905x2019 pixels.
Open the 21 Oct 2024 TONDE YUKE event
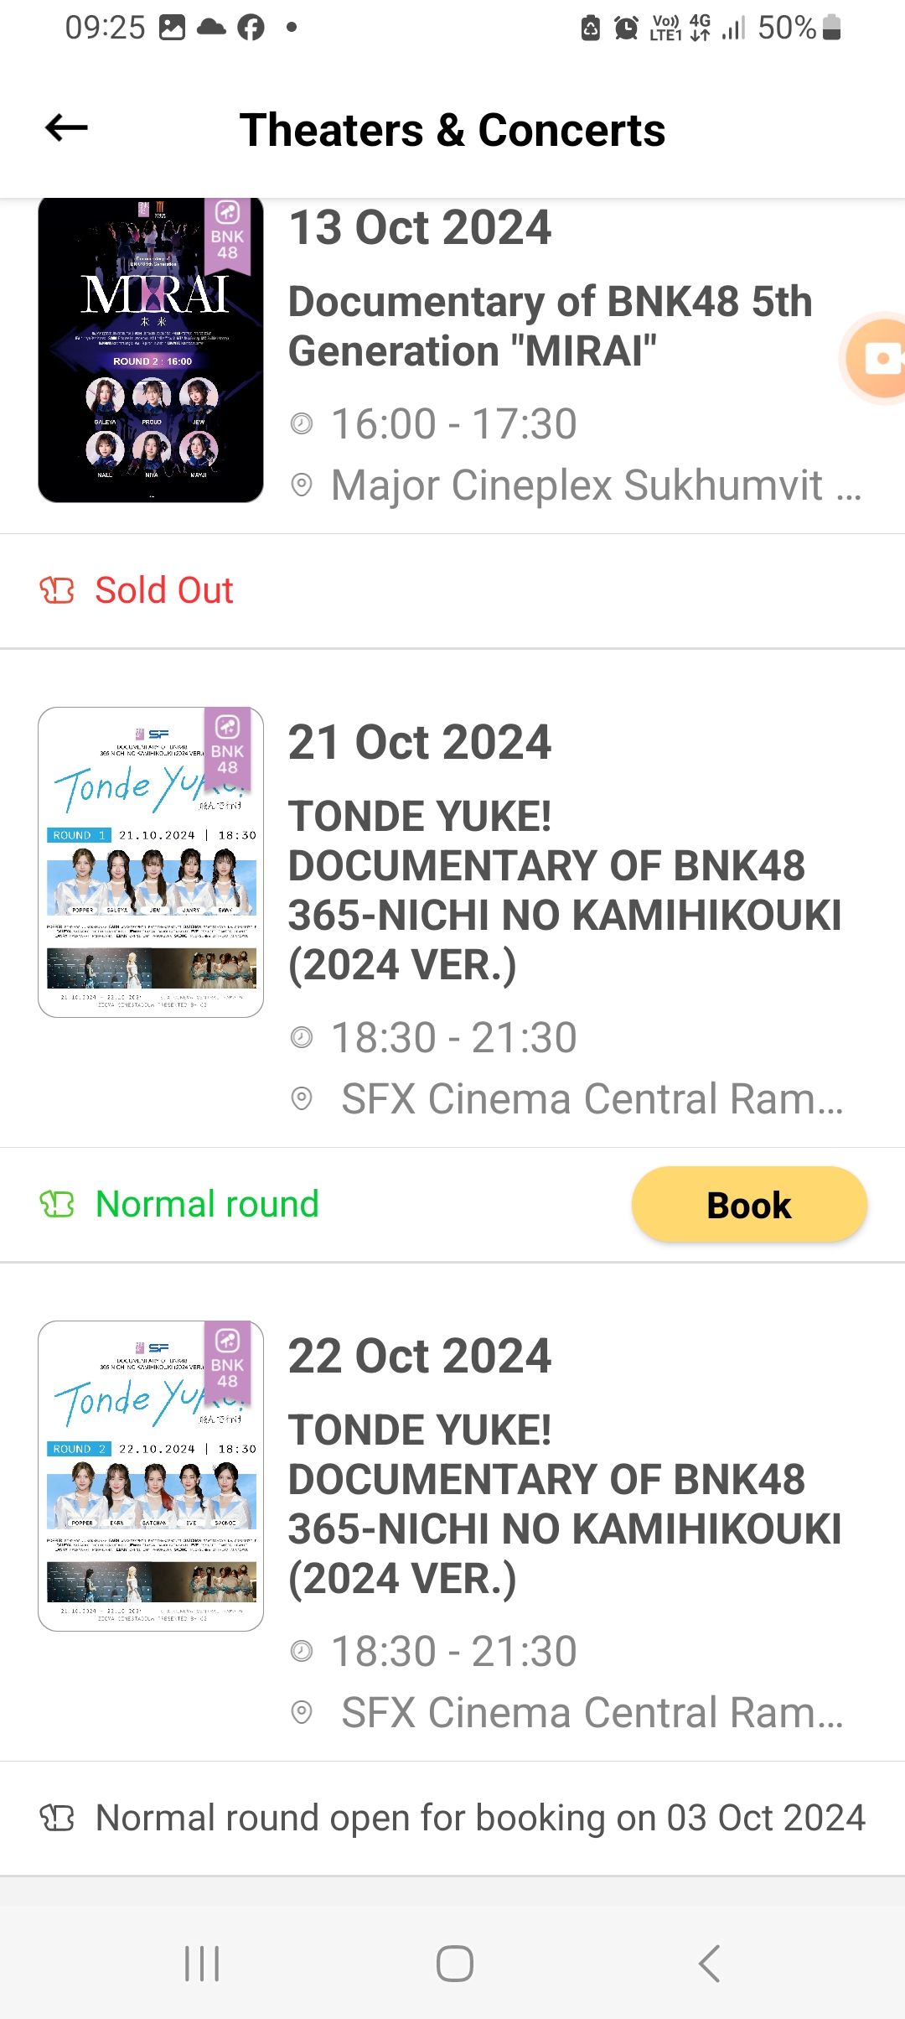[x=565, y=890]
